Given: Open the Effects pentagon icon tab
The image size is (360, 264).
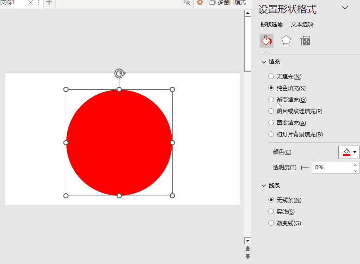Looking at the screenshot, I should pos(286,41).
